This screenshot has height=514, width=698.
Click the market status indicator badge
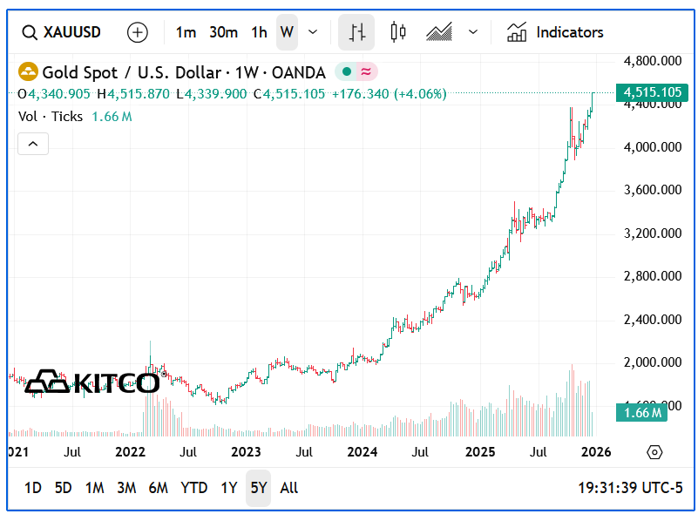pos(356,72)
